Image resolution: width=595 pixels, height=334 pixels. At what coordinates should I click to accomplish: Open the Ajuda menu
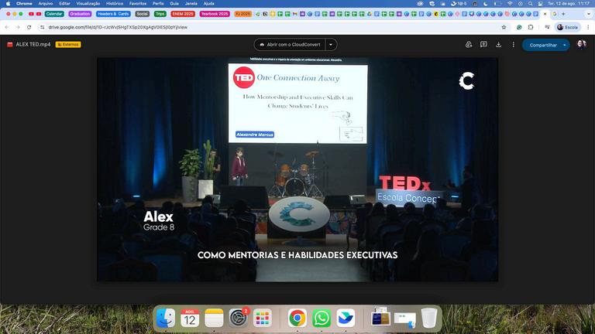(208, 3)
